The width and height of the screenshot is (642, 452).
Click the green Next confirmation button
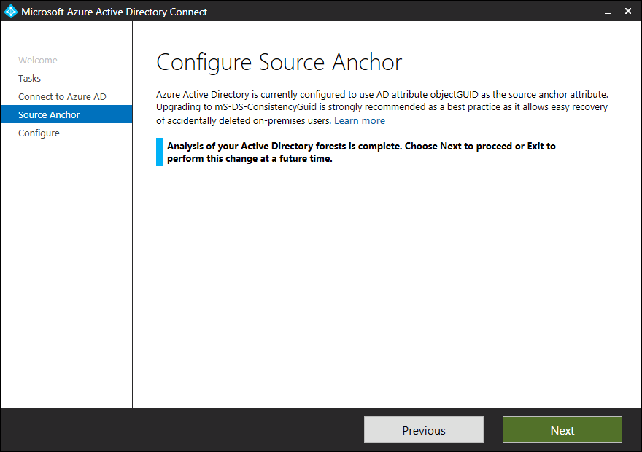tap(562, 429)
